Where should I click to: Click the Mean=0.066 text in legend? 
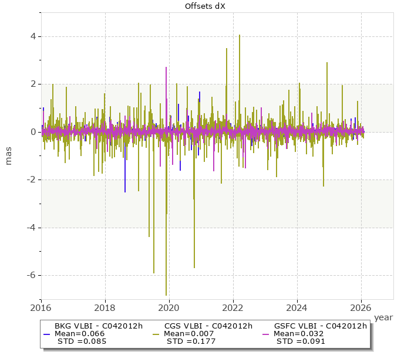tap(79, 334)
